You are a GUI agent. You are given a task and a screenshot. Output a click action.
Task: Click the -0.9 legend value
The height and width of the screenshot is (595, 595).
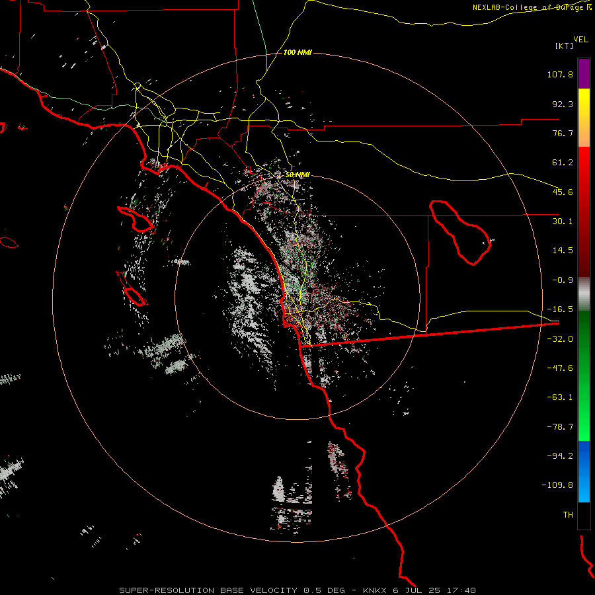563,280
